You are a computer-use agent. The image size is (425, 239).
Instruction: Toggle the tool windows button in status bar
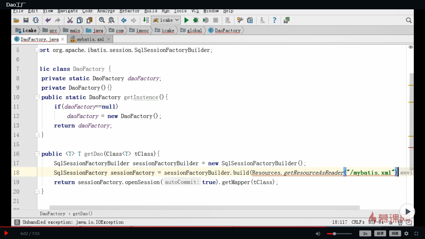point(17,222)
